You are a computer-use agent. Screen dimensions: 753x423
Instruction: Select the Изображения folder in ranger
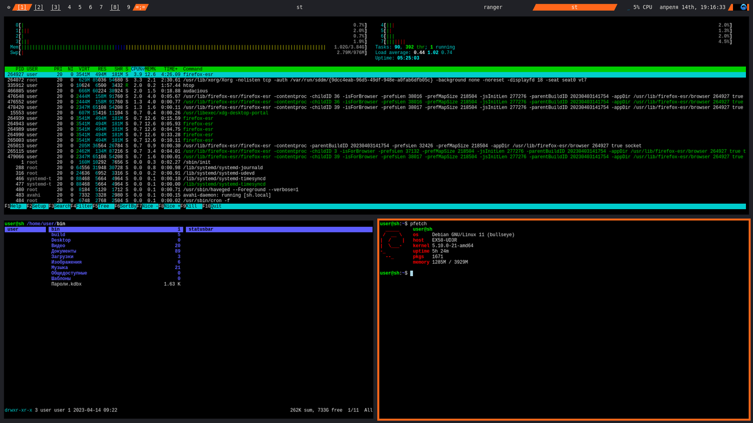click(116, 263)
